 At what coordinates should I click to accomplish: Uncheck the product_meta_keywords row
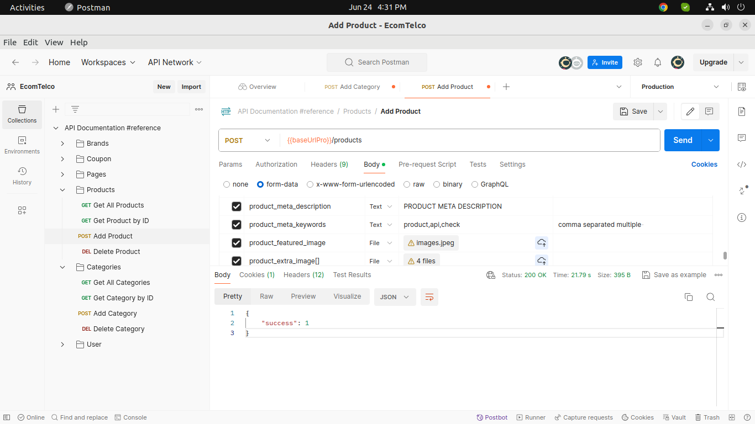(237, 225)
